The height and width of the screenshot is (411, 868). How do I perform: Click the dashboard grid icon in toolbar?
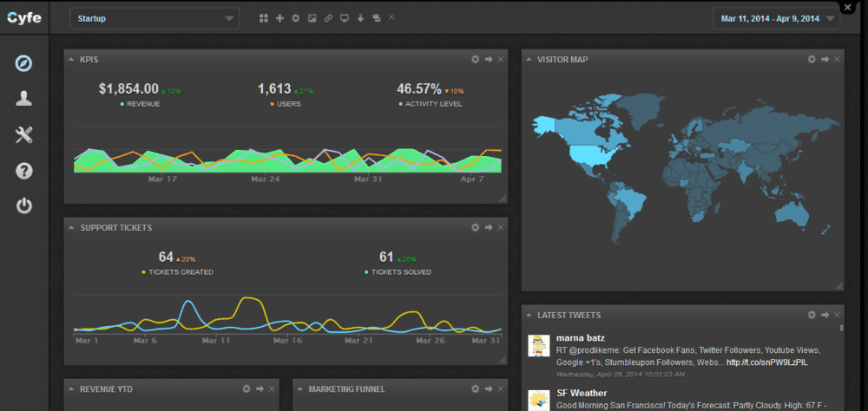pos(264,18)
